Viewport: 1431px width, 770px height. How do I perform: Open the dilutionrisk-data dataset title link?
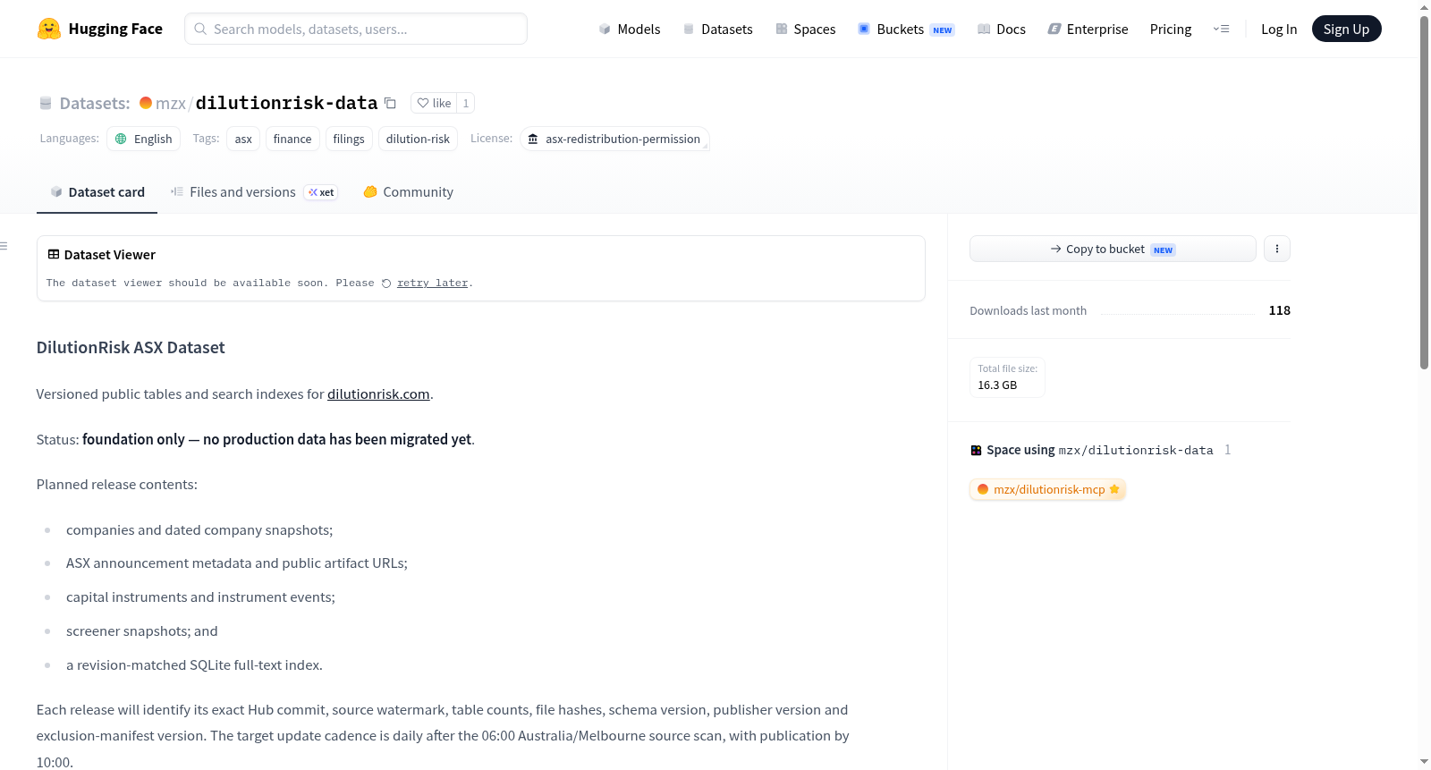286,103
